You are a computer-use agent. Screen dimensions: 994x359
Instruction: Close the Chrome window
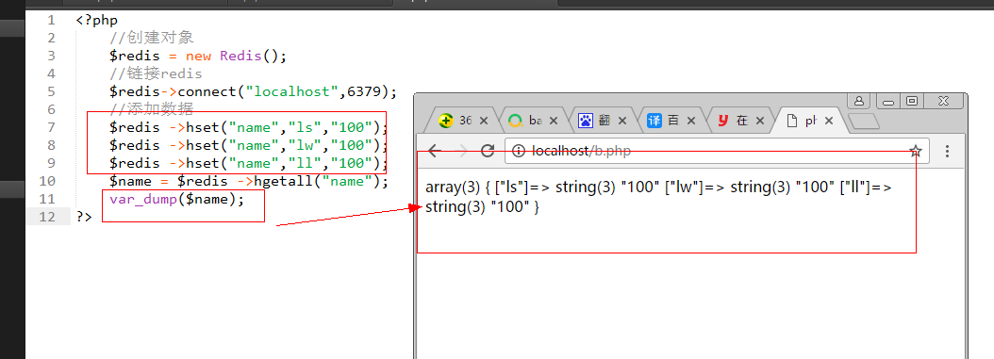pyautogui.click(x=944, y=101)
